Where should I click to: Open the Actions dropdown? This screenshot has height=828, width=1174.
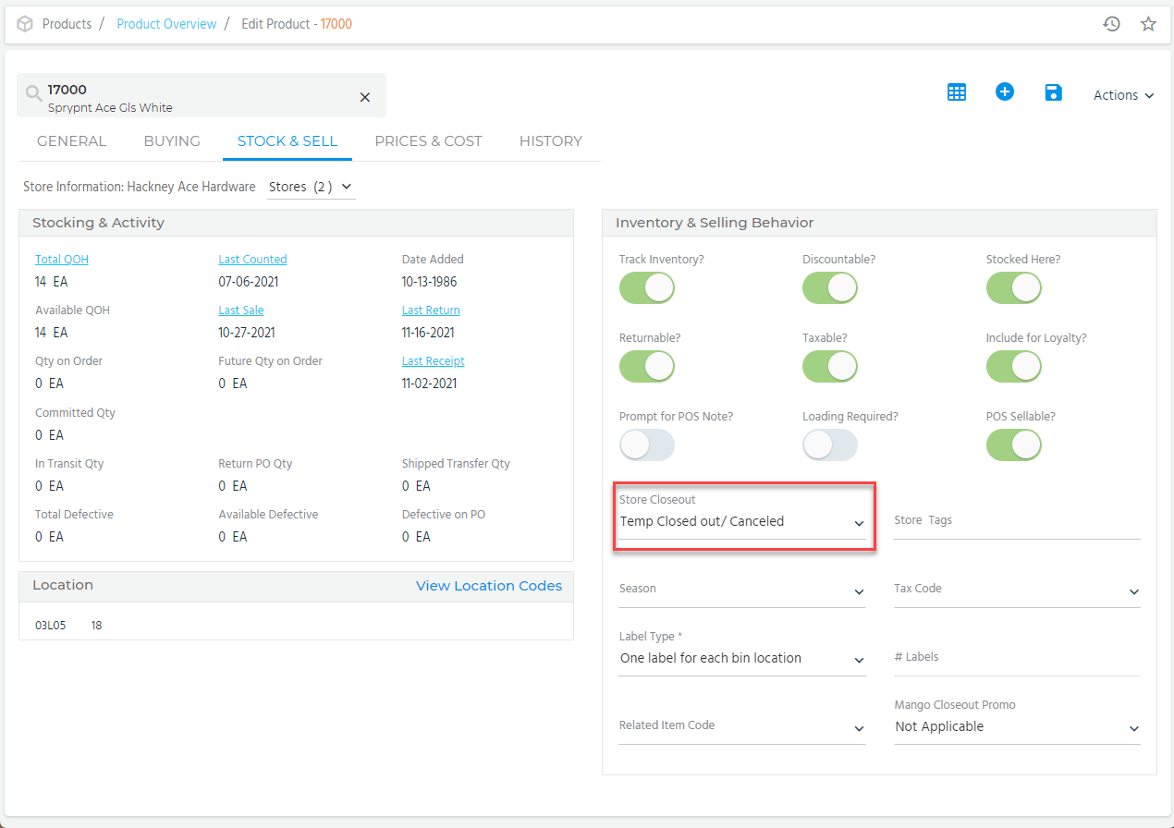tap(1123, 95)
